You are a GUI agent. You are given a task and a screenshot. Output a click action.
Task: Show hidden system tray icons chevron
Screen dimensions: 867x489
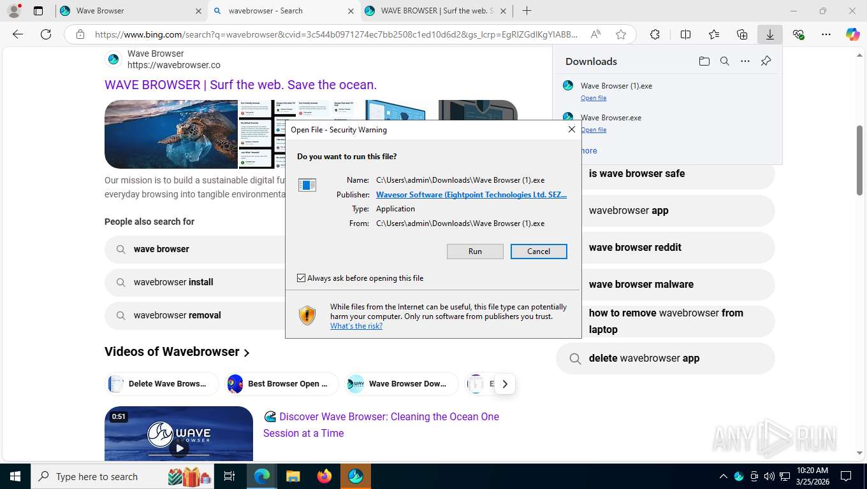click(723, 476)
